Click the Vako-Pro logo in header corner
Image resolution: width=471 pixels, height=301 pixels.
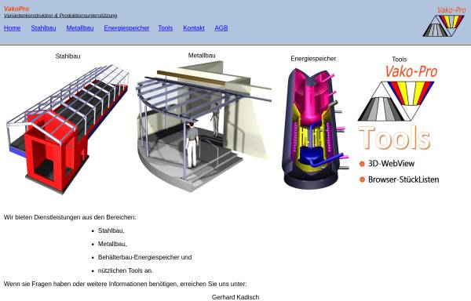pos(444,22)
